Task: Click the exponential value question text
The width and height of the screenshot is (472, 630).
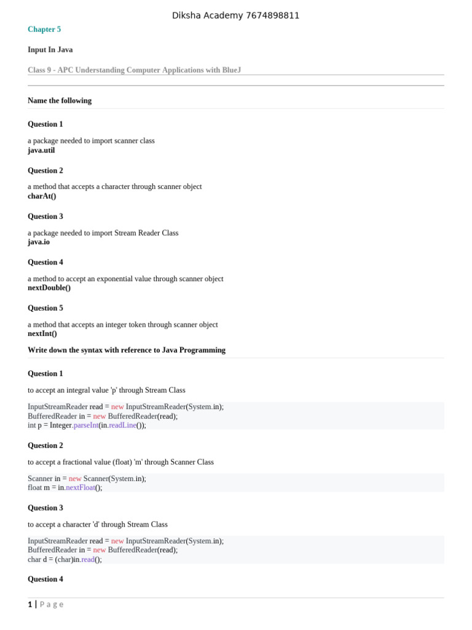Action: [x=125, y=279]
